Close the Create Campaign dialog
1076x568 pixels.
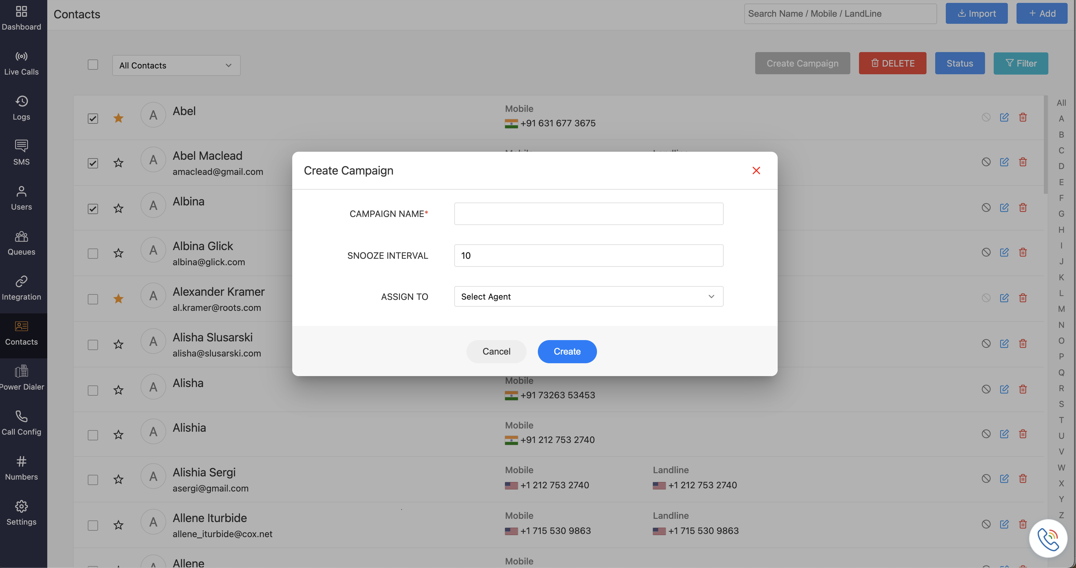click(756, 170)
